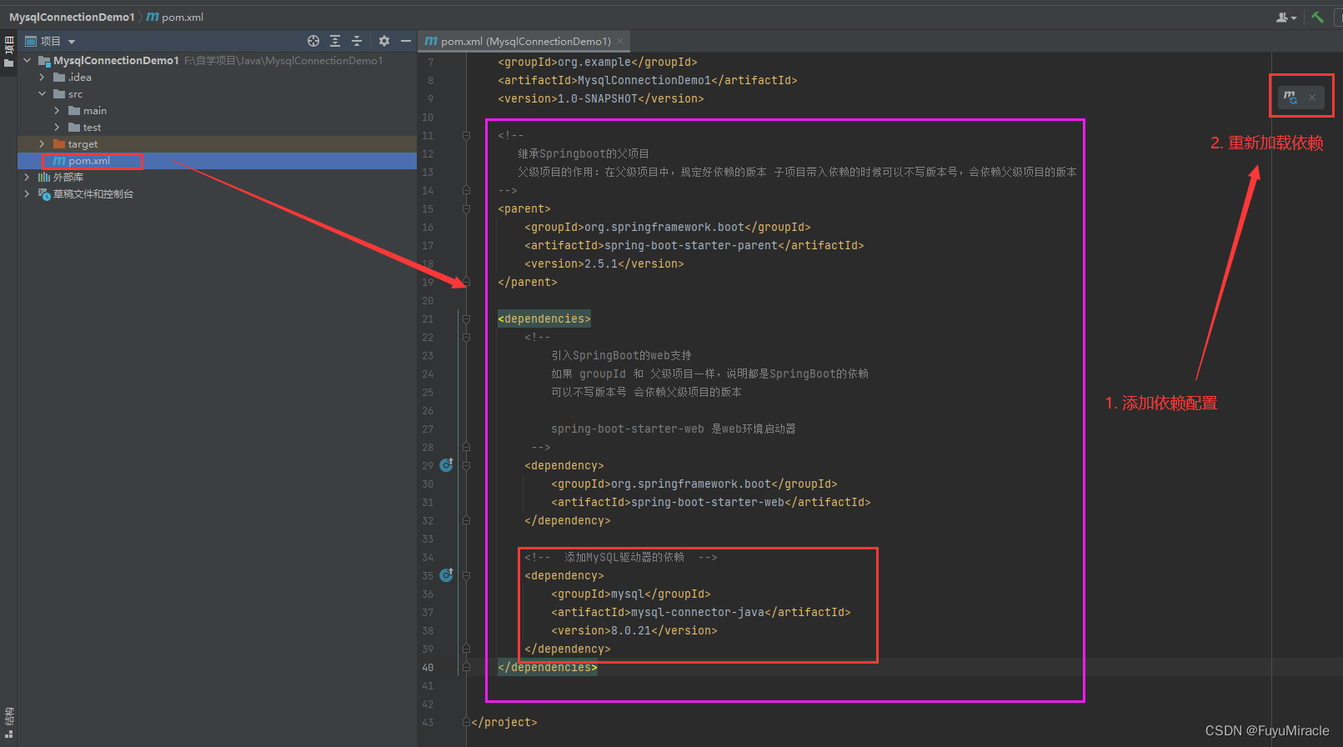Fold the comment starting on line 22
The width and height of the screenshot is (1343, 747).
467,337
